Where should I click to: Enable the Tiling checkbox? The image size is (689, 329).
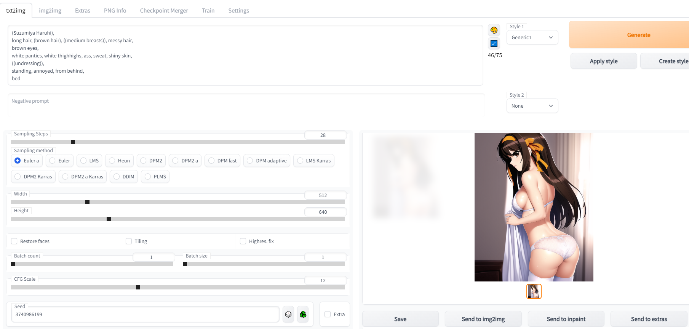[x=129, y=241]
